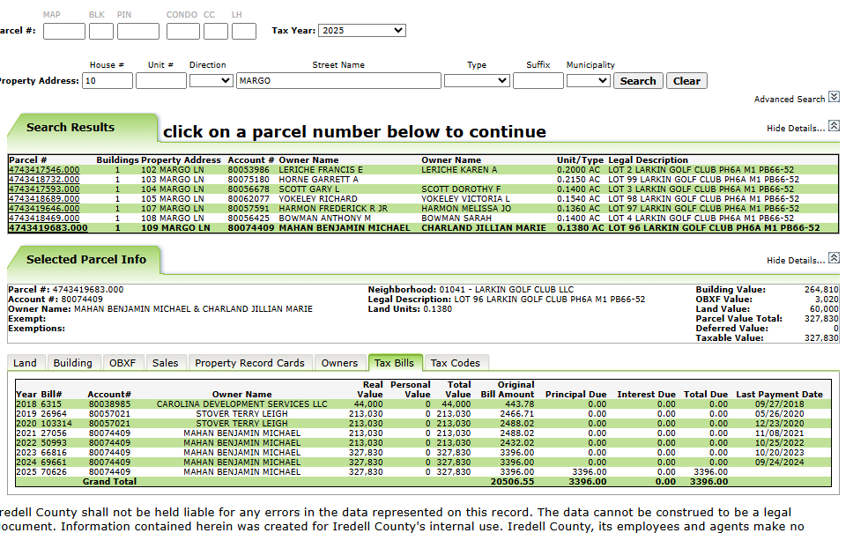
Task: Click the Street Name input field
Action: point(338,81)
